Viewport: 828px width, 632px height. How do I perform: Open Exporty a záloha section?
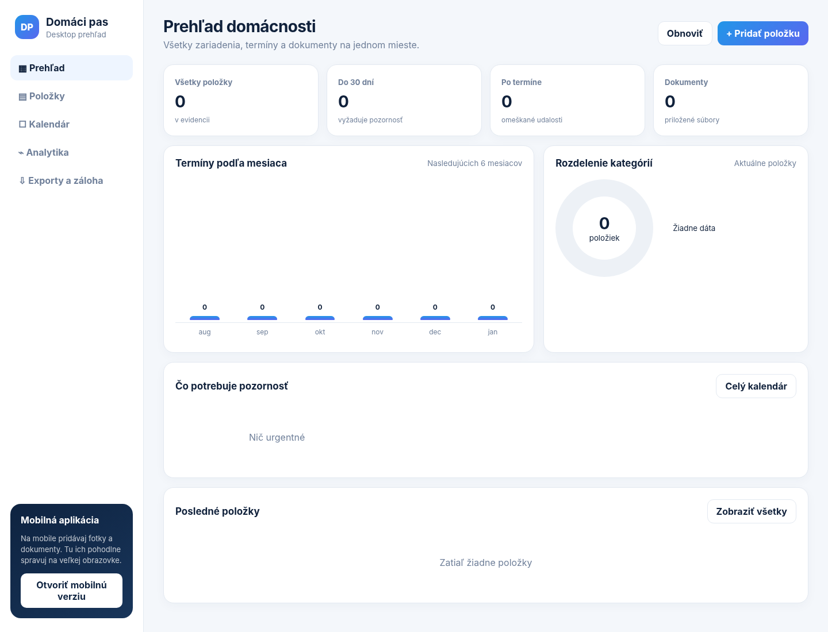[x=71, y=180]
